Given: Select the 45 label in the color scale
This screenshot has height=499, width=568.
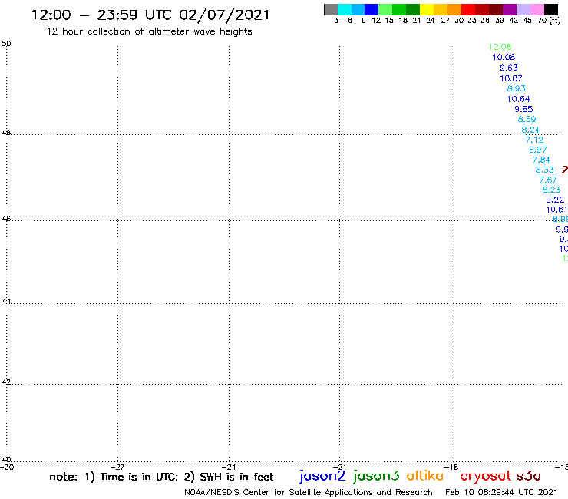Looking at the screenshot, I should tap(527, 21).
